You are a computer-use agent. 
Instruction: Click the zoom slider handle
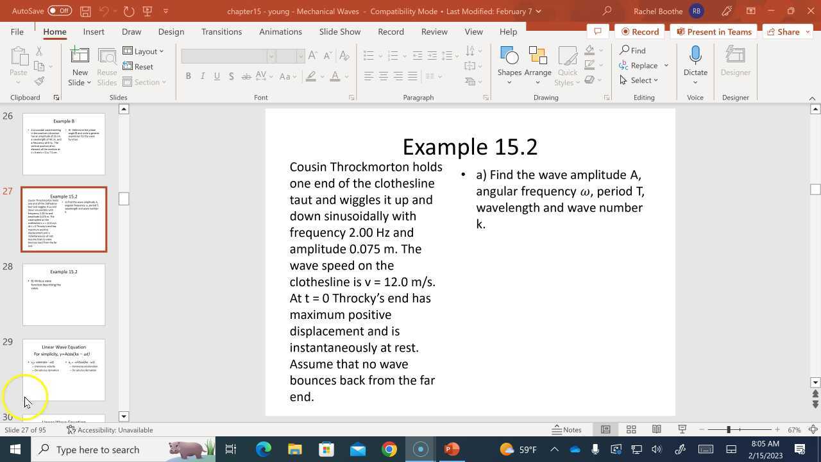click(729, 429)
